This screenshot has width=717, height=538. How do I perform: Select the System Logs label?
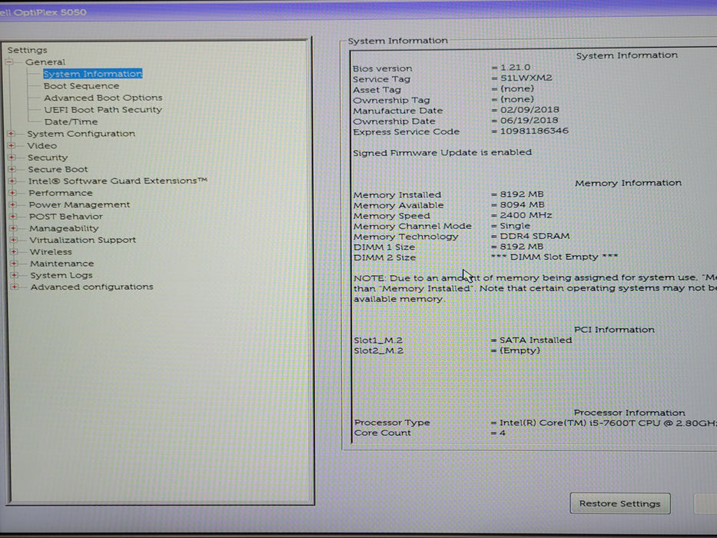61,275
